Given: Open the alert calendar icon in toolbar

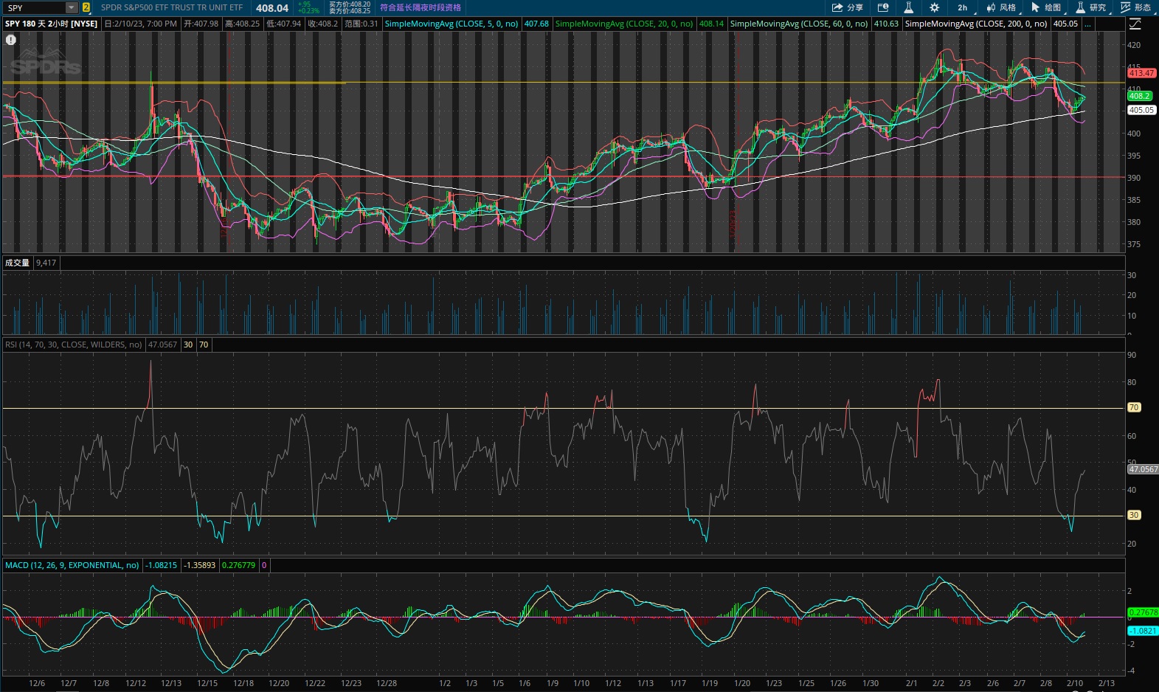Looking at the screenshot, I should coord(883,7).
